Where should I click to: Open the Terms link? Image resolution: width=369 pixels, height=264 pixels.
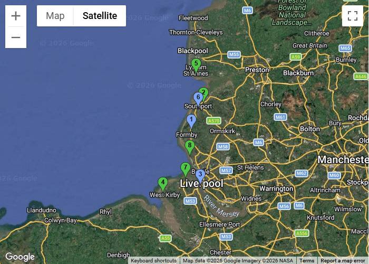tap(307, 261)
